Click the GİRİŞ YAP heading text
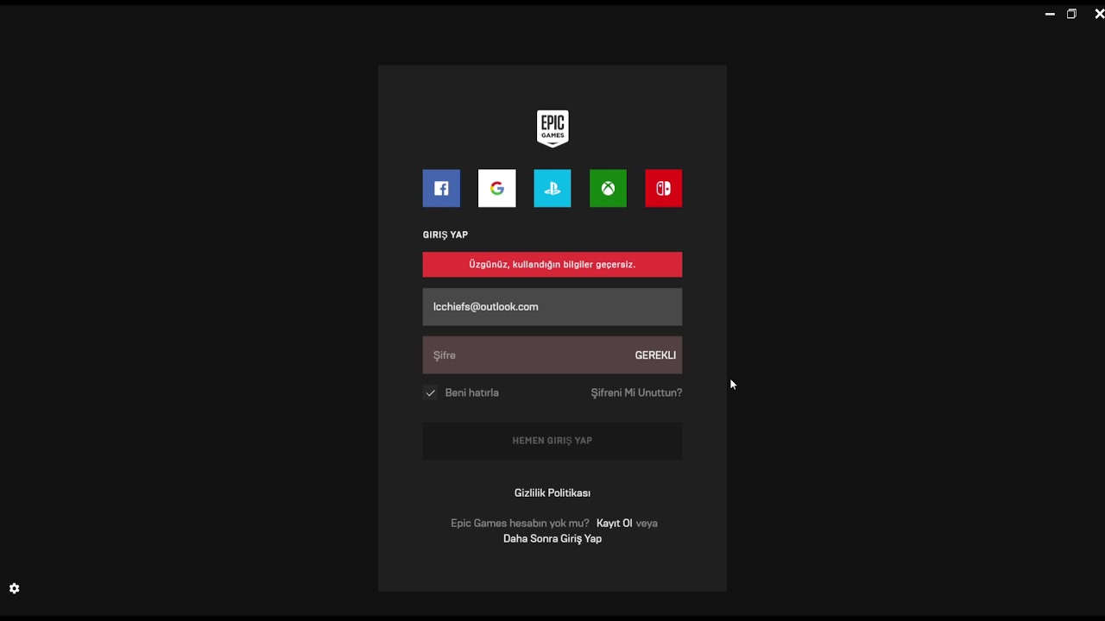This screenshot has width=1105, height=621. pos(445,235)
